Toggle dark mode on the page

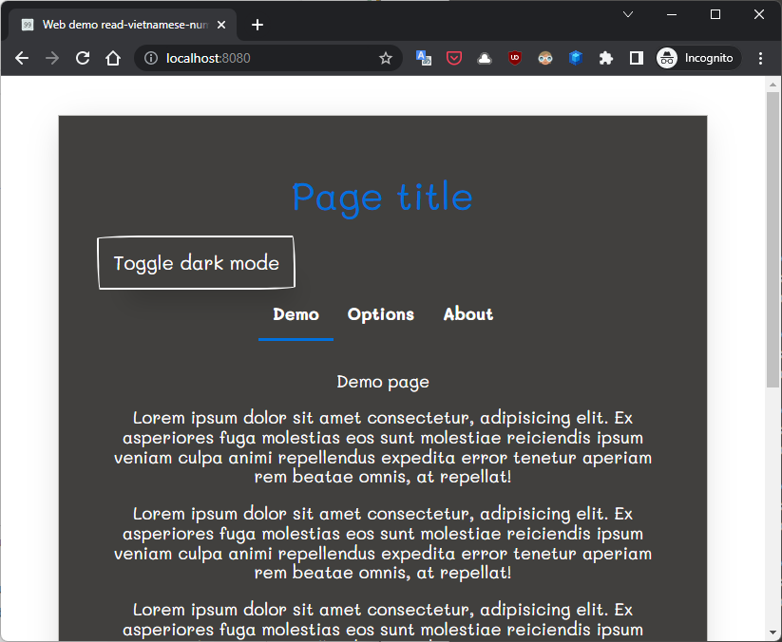[x=196, y=262]
